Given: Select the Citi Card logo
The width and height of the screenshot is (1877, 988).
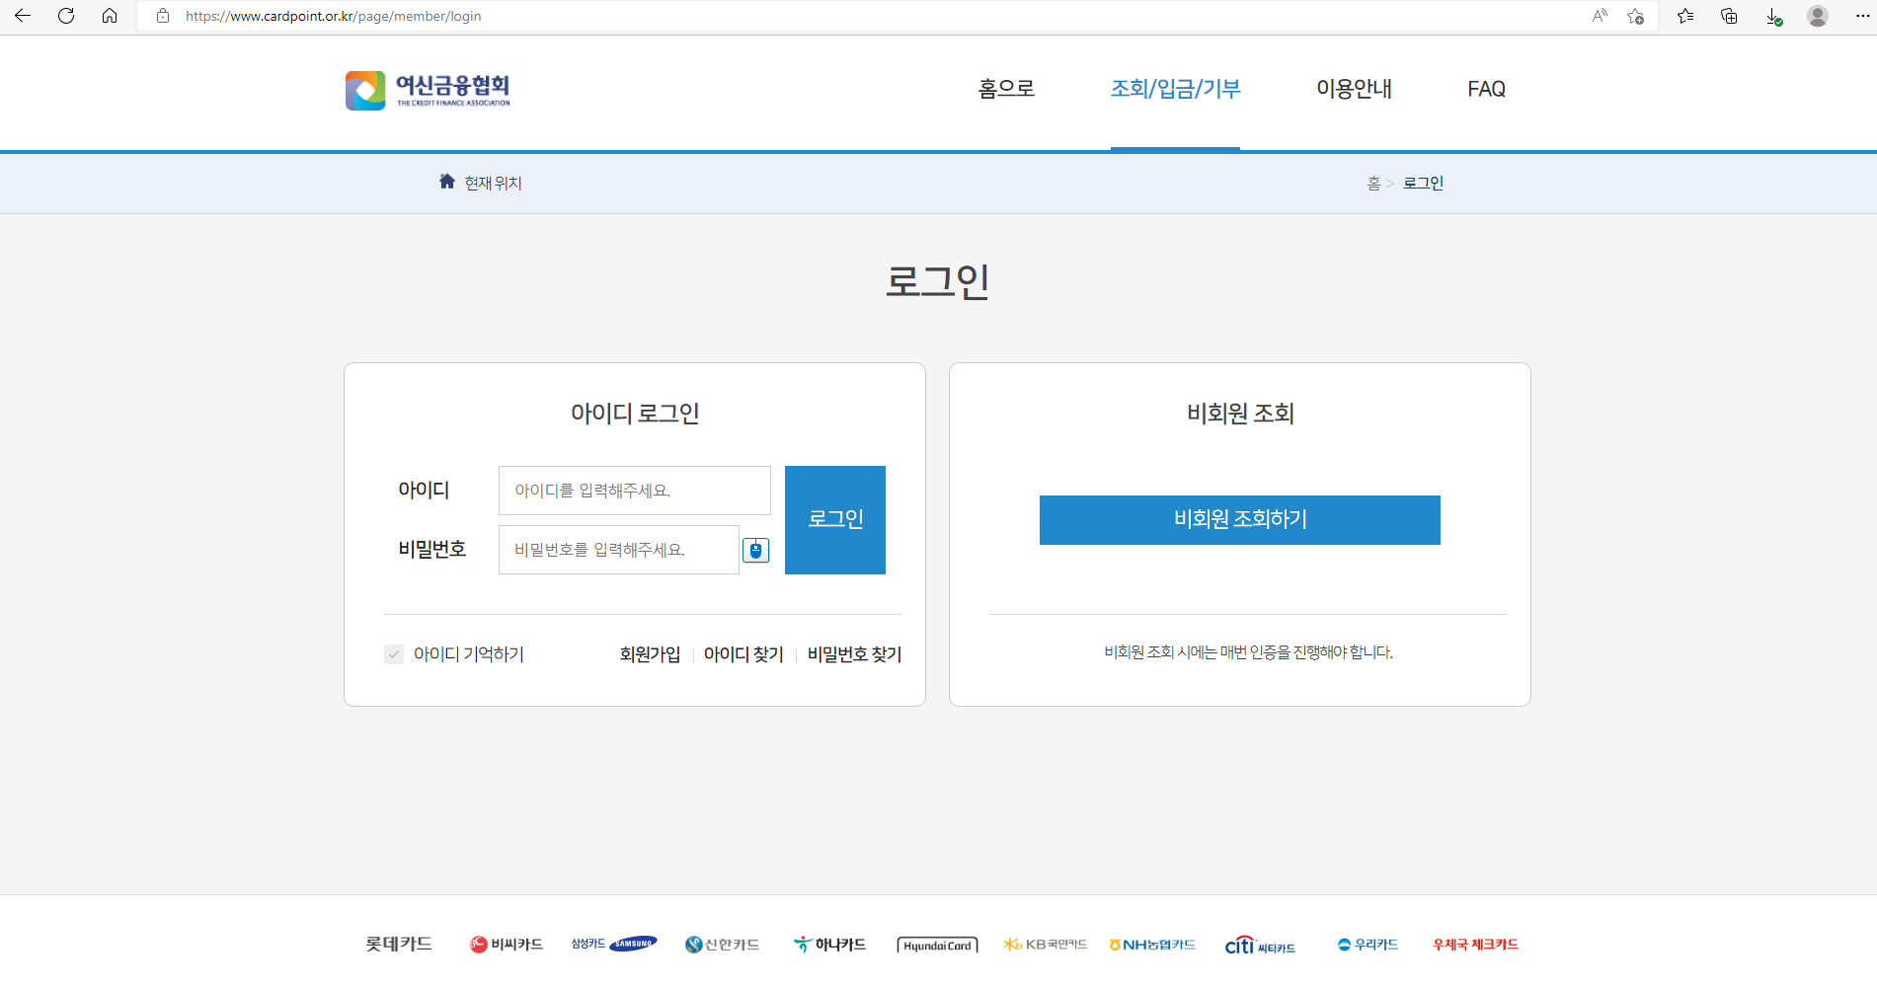Looking at the screenshot, I should tap(1260, 945).
